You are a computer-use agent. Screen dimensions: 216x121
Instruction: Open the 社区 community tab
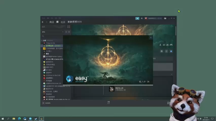coord(63,22)
